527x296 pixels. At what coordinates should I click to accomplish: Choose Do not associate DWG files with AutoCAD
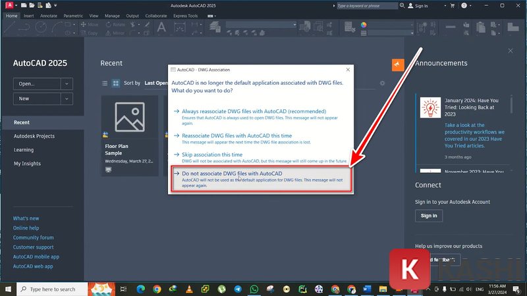261,179
